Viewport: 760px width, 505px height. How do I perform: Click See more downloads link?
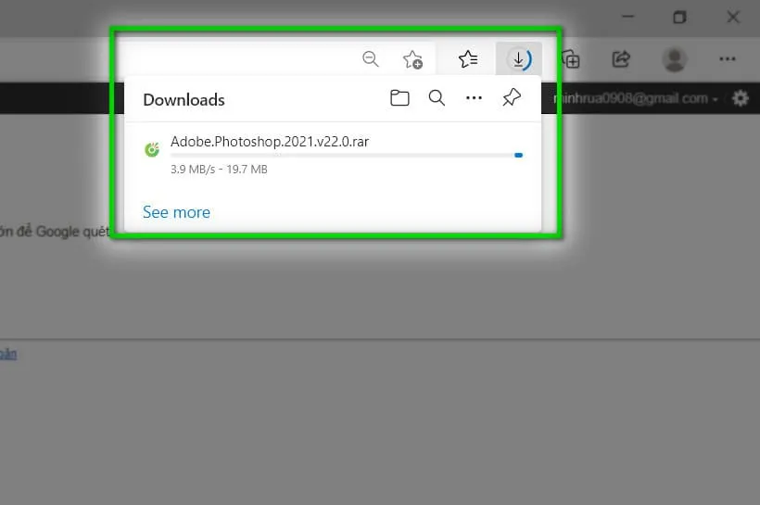(176, 212)
